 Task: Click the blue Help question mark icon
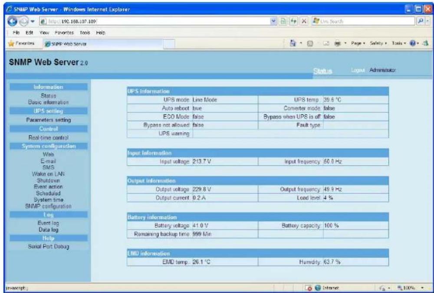tap(413, 43)
